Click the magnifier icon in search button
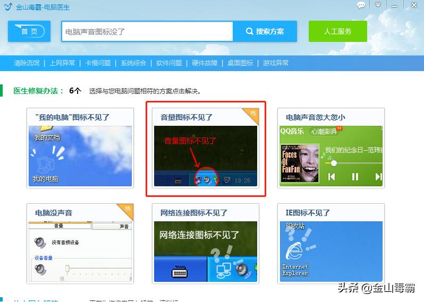Image resolution: width=424 pixels, height=302 pixels. pyautogui.click(x=249, y=31)
